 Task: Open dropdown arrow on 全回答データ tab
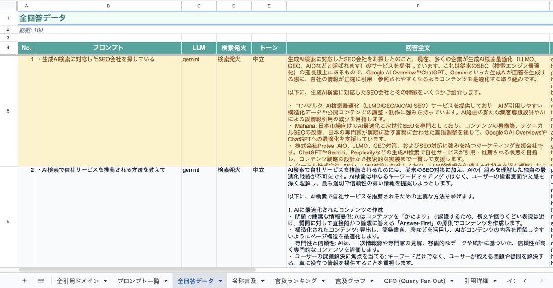coord(220,281)
